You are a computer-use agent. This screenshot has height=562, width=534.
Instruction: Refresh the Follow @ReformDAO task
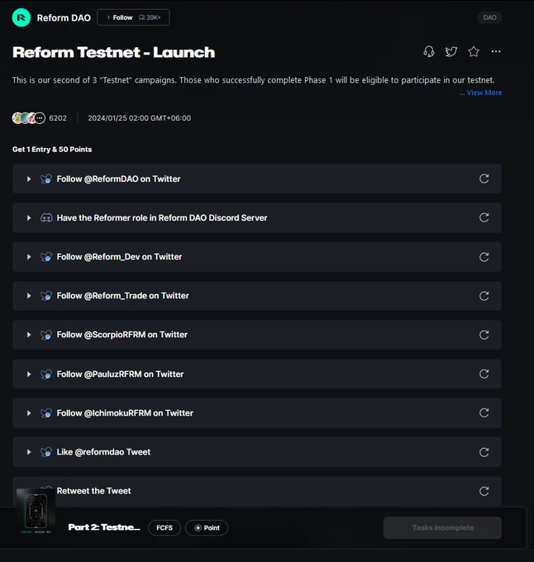pyautogui.click(x=484, y=179)
